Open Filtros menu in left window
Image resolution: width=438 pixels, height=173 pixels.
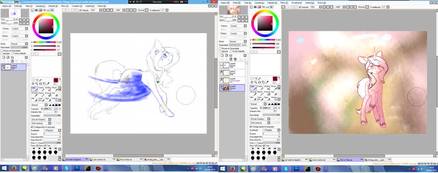[65, 6]
